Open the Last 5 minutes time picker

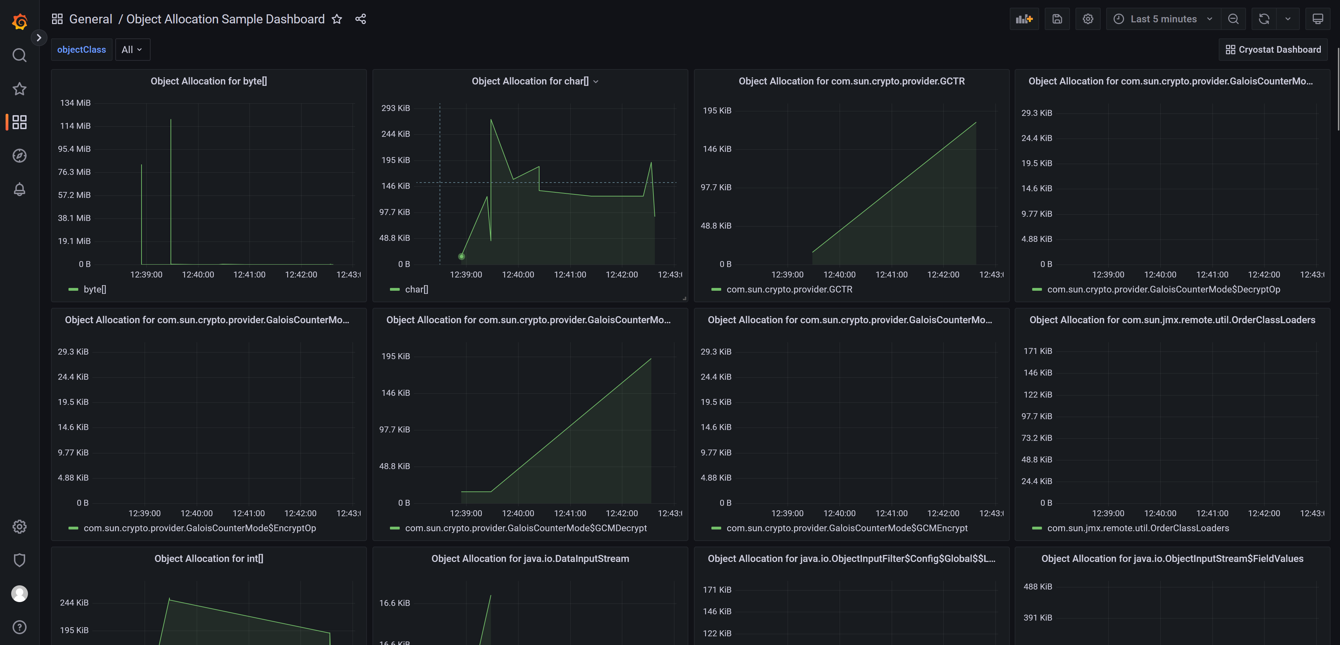tap(1163, 19)
